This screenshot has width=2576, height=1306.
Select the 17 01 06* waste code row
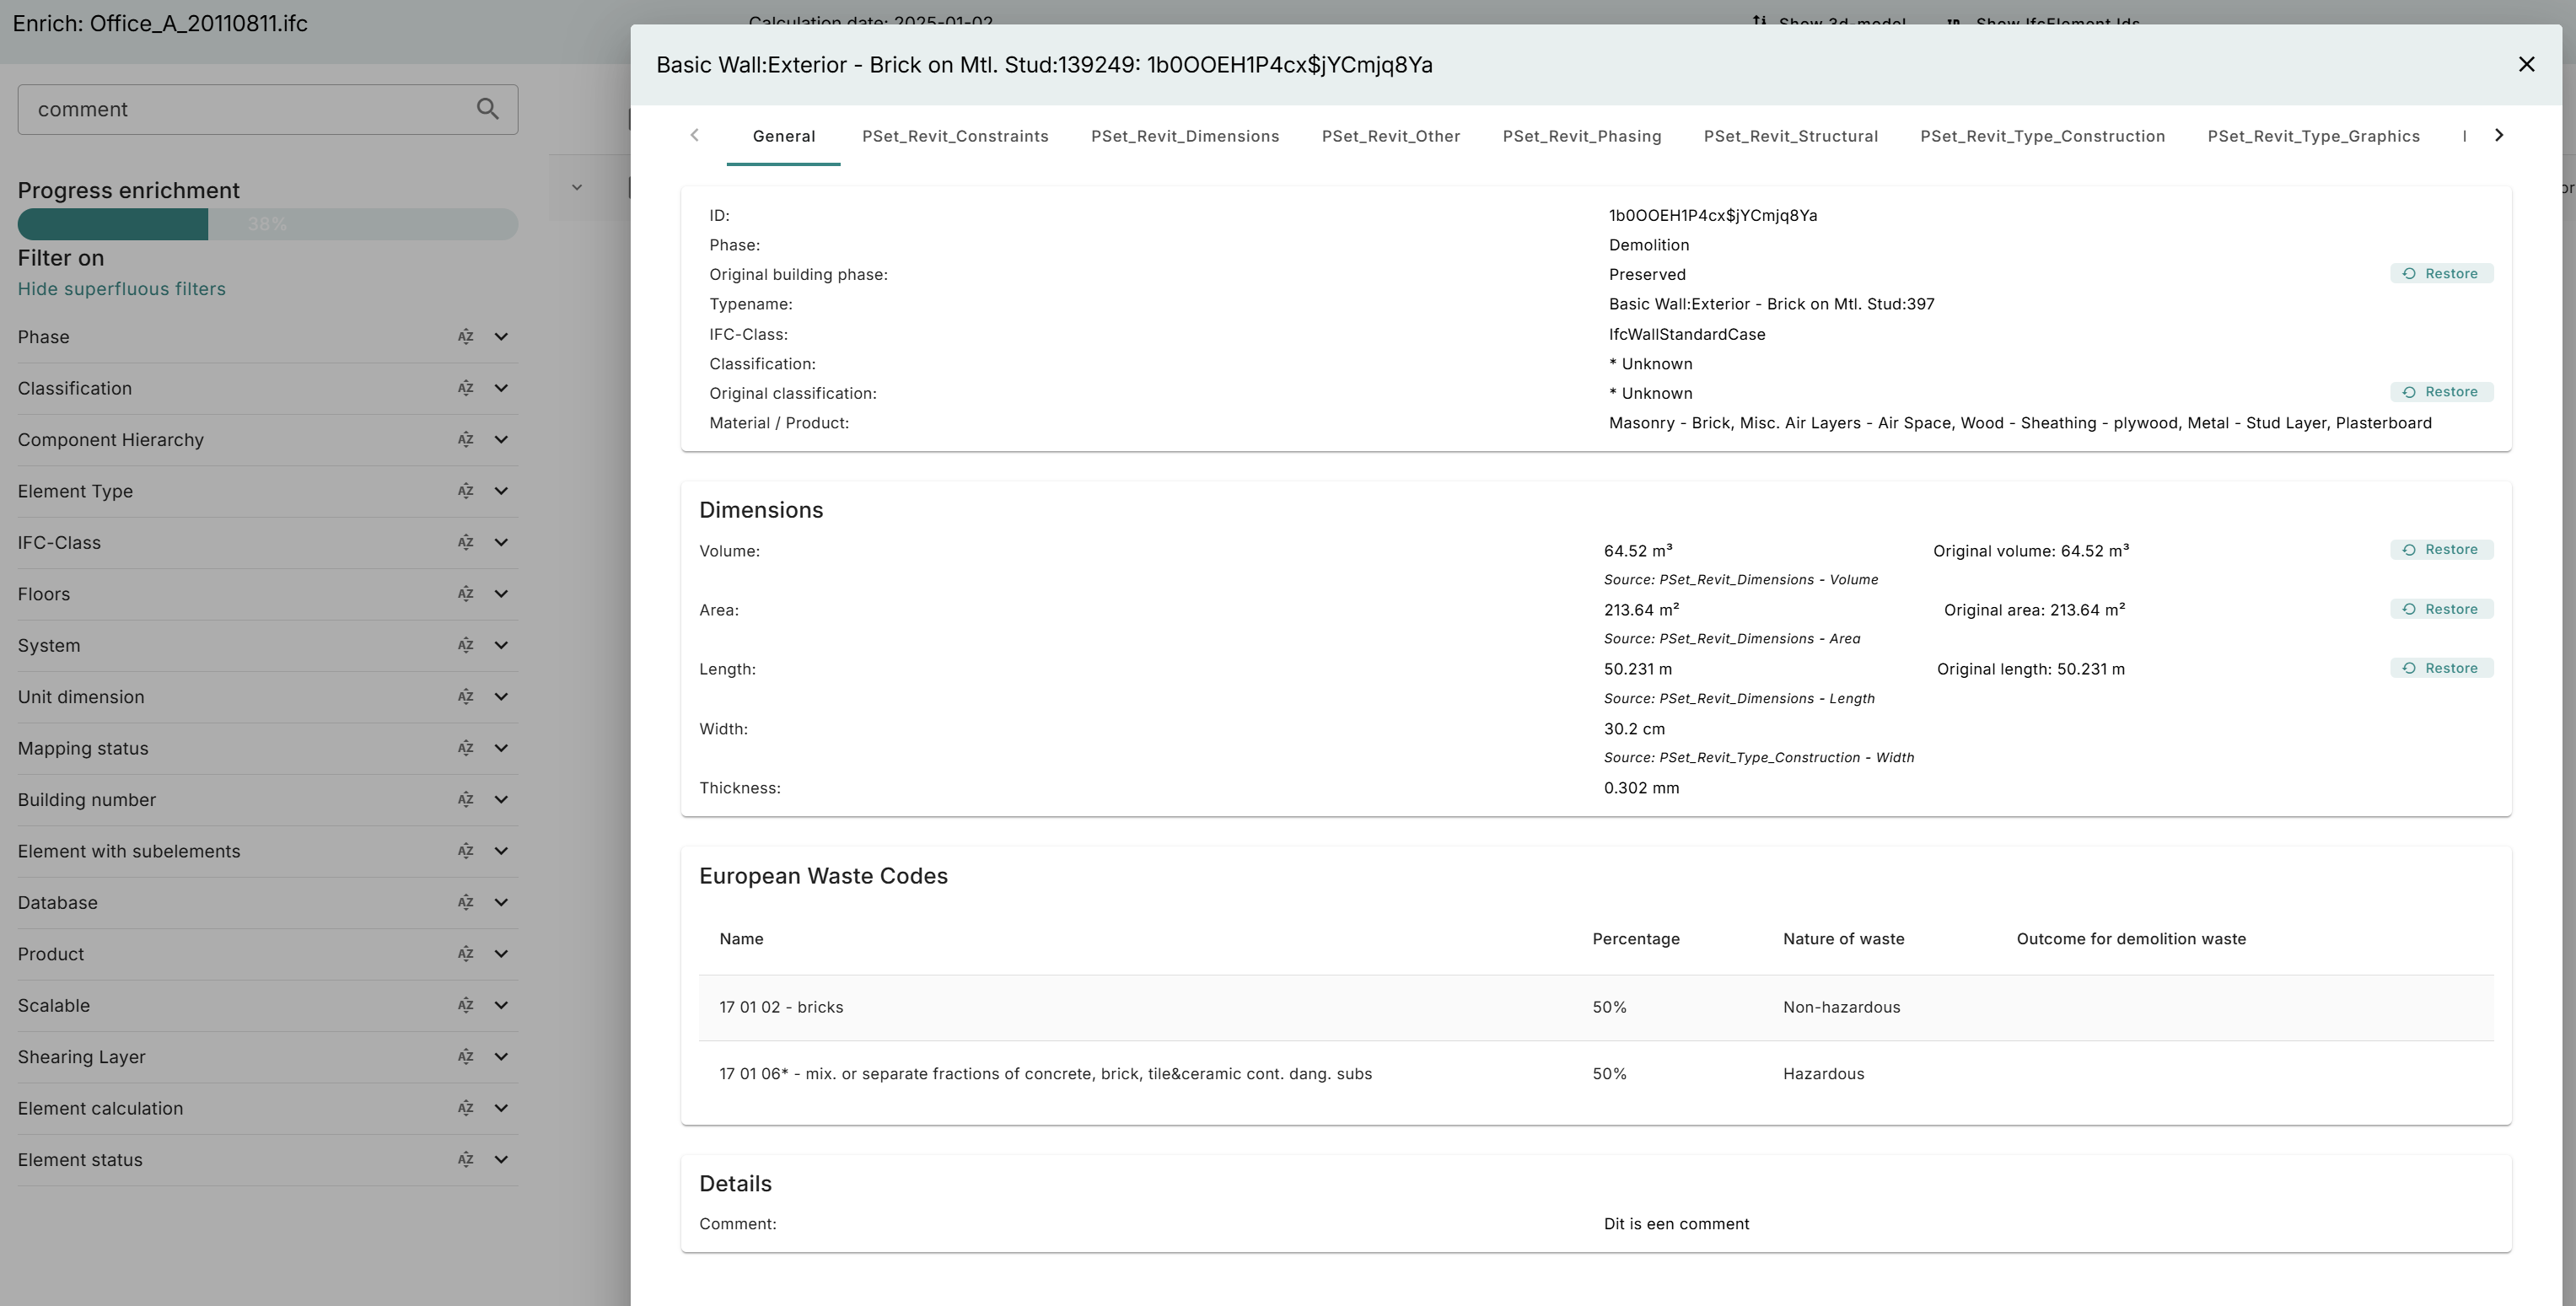[1596, 1074]
